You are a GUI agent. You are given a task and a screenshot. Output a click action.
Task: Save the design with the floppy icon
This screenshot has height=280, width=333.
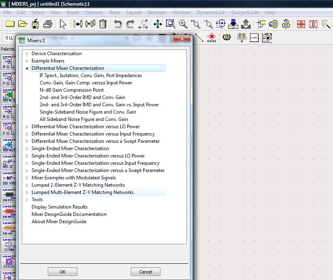(x=35, y=24)
